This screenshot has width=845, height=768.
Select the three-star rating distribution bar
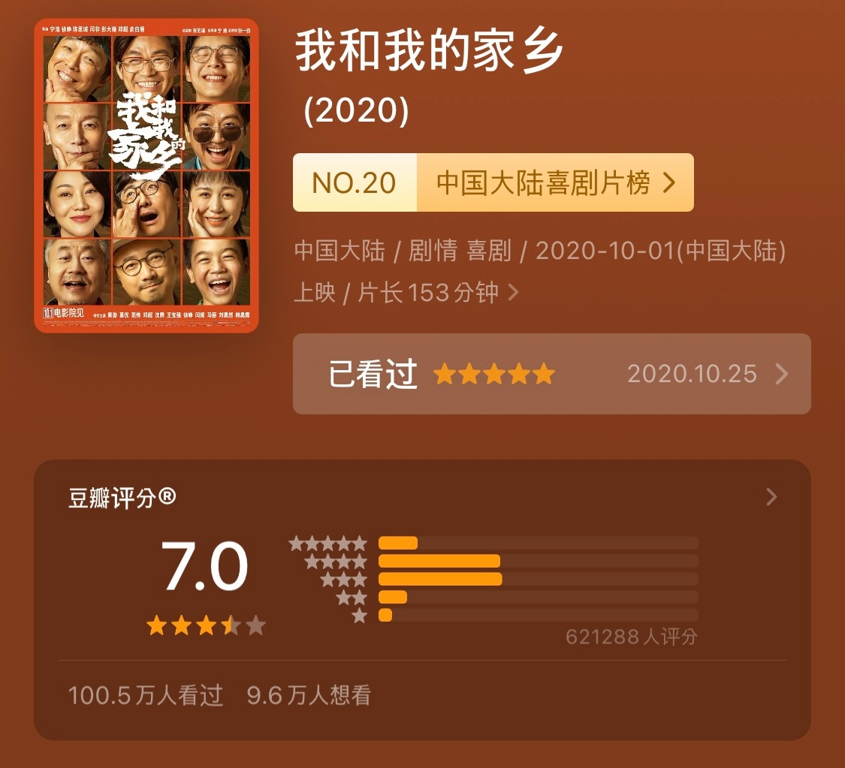(539, 579)
